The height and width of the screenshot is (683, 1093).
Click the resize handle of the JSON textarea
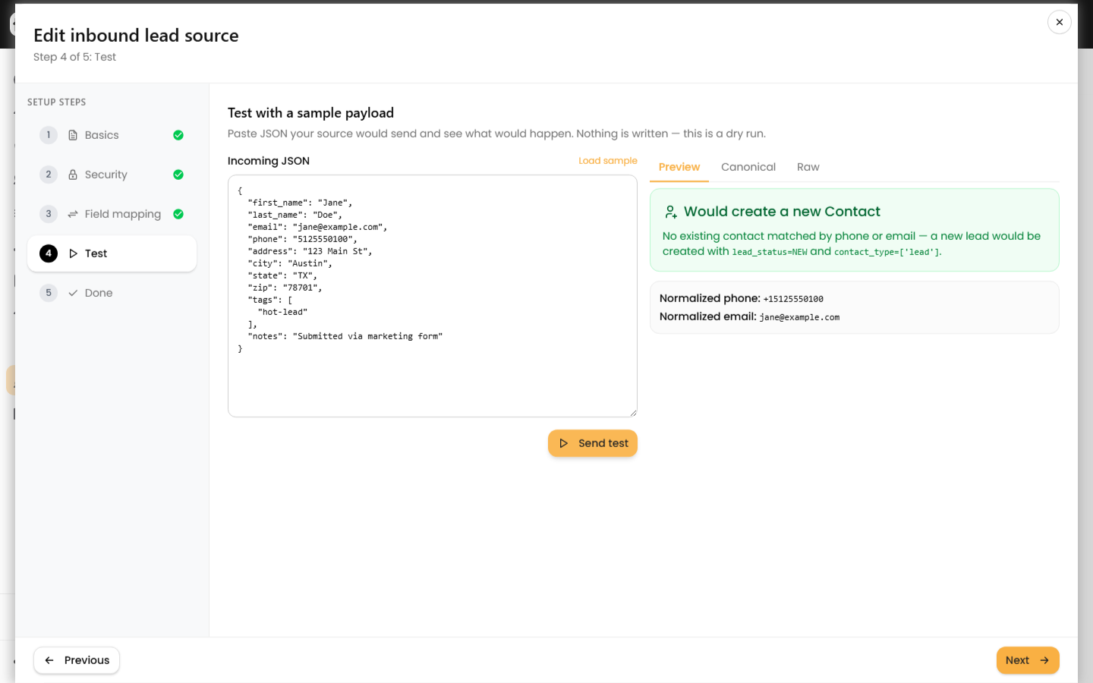click(632, 412)
